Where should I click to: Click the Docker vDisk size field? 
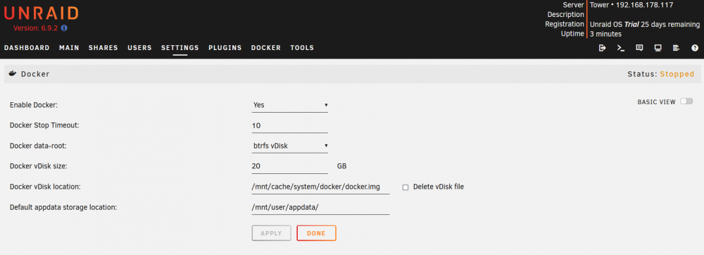289,166
